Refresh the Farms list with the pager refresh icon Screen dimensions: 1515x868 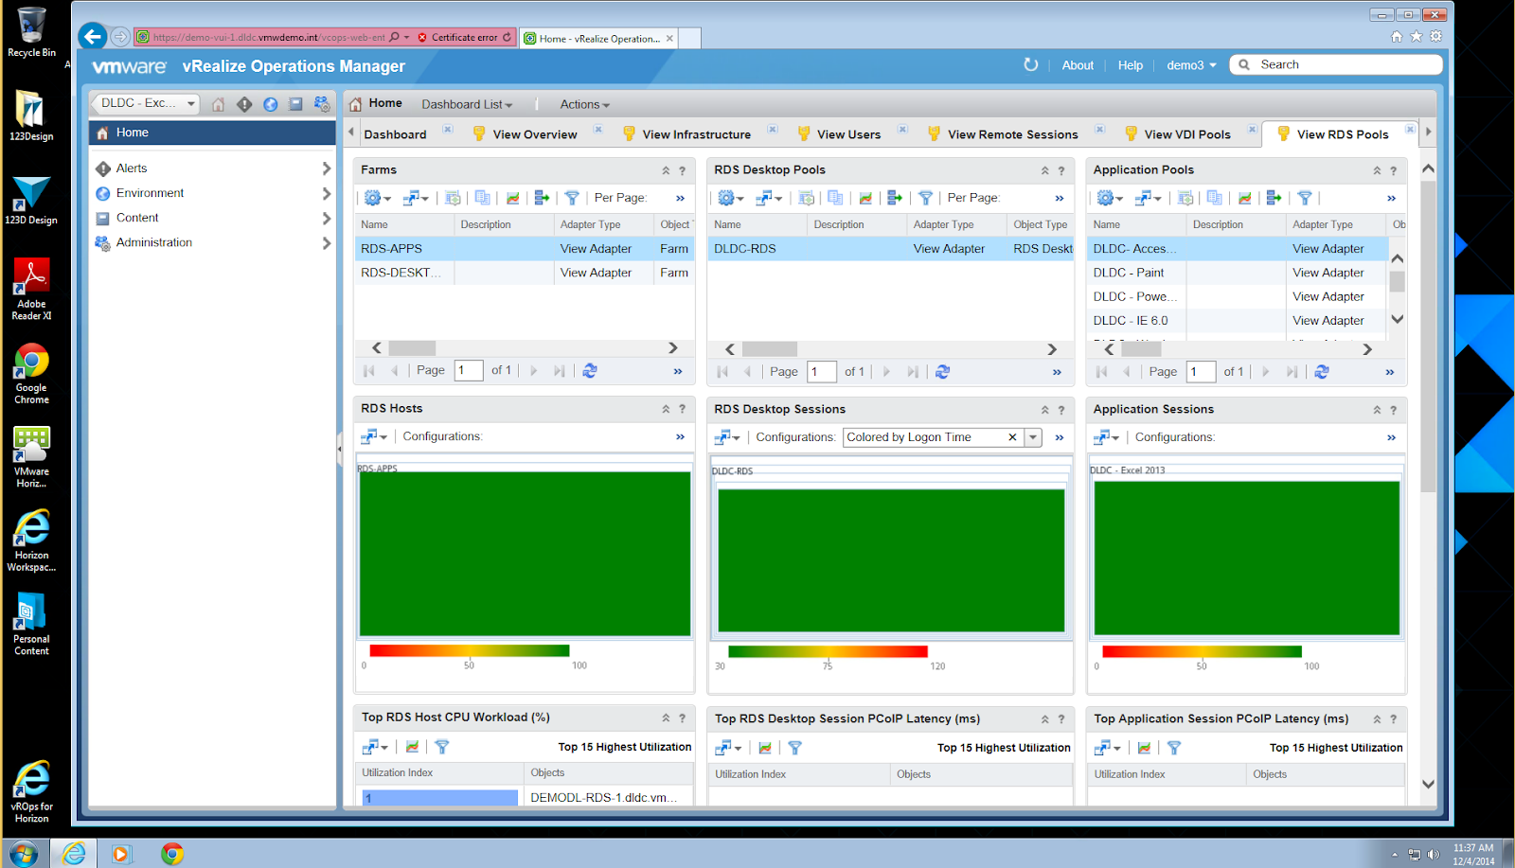tap(590, 371)
